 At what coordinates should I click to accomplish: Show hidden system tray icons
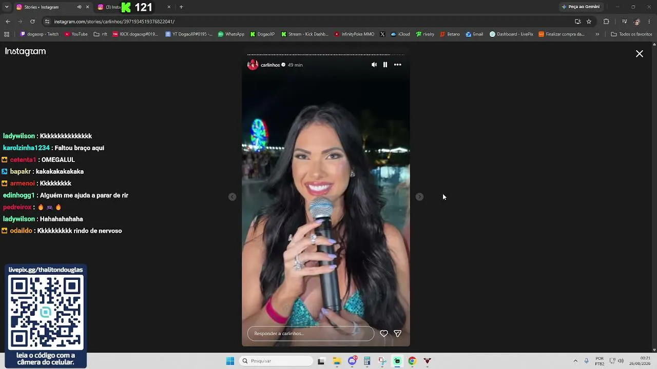click(575, 361)
